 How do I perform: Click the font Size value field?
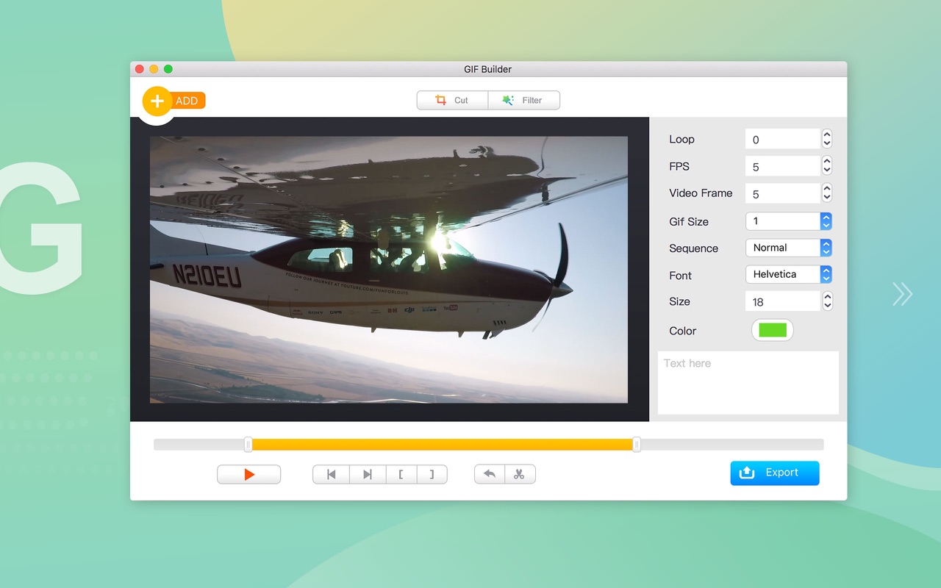tap(782, 301)
